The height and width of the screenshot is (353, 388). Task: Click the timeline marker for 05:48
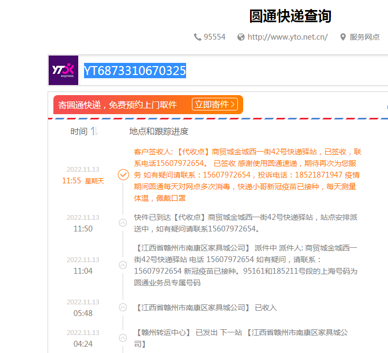(x=123, y=308)
